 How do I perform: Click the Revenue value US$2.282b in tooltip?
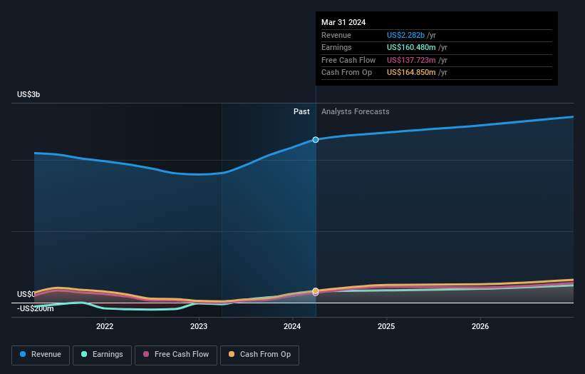pyautogui.click(x=405, y=35)
